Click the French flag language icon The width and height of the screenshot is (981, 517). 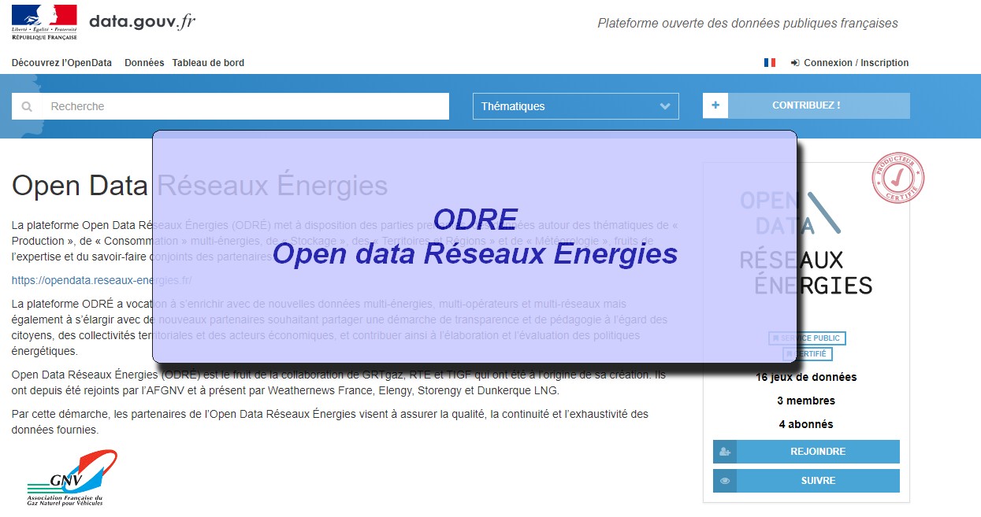(770, 63)
